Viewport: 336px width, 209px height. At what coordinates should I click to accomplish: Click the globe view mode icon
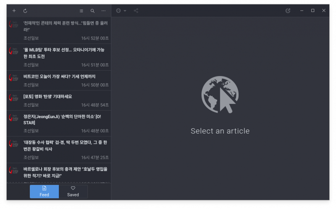[x=118, y=11]
